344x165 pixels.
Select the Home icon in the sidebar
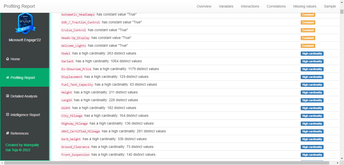[x=7, y=59]
